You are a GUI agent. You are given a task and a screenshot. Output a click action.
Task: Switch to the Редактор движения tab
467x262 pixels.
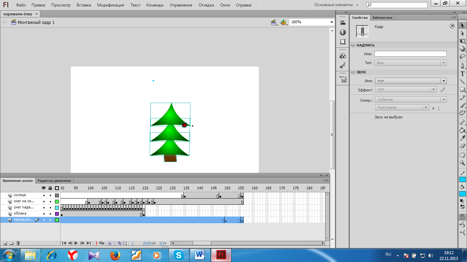(x=54, y=181)
